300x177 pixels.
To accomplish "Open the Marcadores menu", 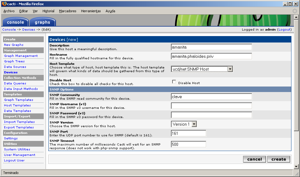I will click(x=68, y=11).
